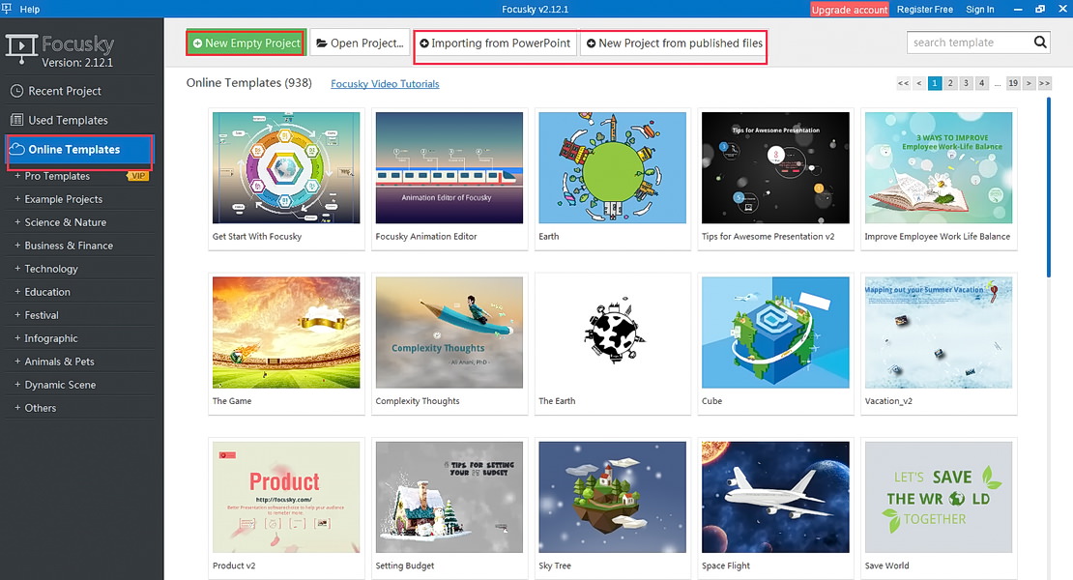Viewport: 1073px width, 580px height.
Task: Click the Register Free link
Action: point(924,10)
